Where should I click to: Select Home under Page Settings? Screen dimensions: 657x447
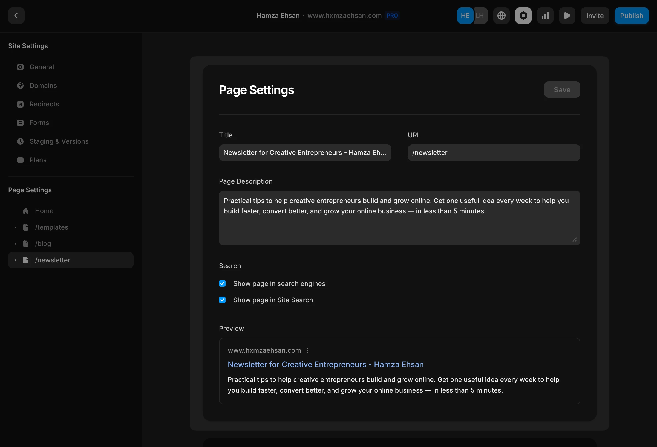coord(44,211)
